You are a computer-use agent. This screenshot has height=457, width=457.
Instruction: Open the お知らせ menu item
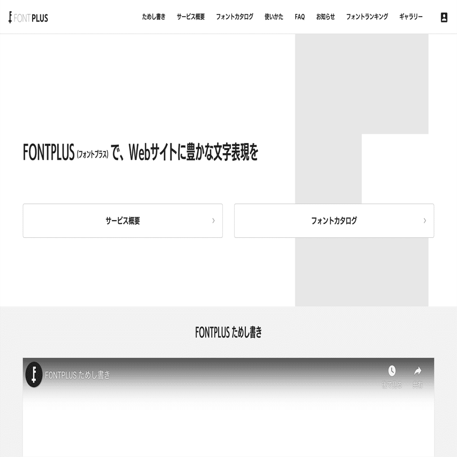coord(326,17)
